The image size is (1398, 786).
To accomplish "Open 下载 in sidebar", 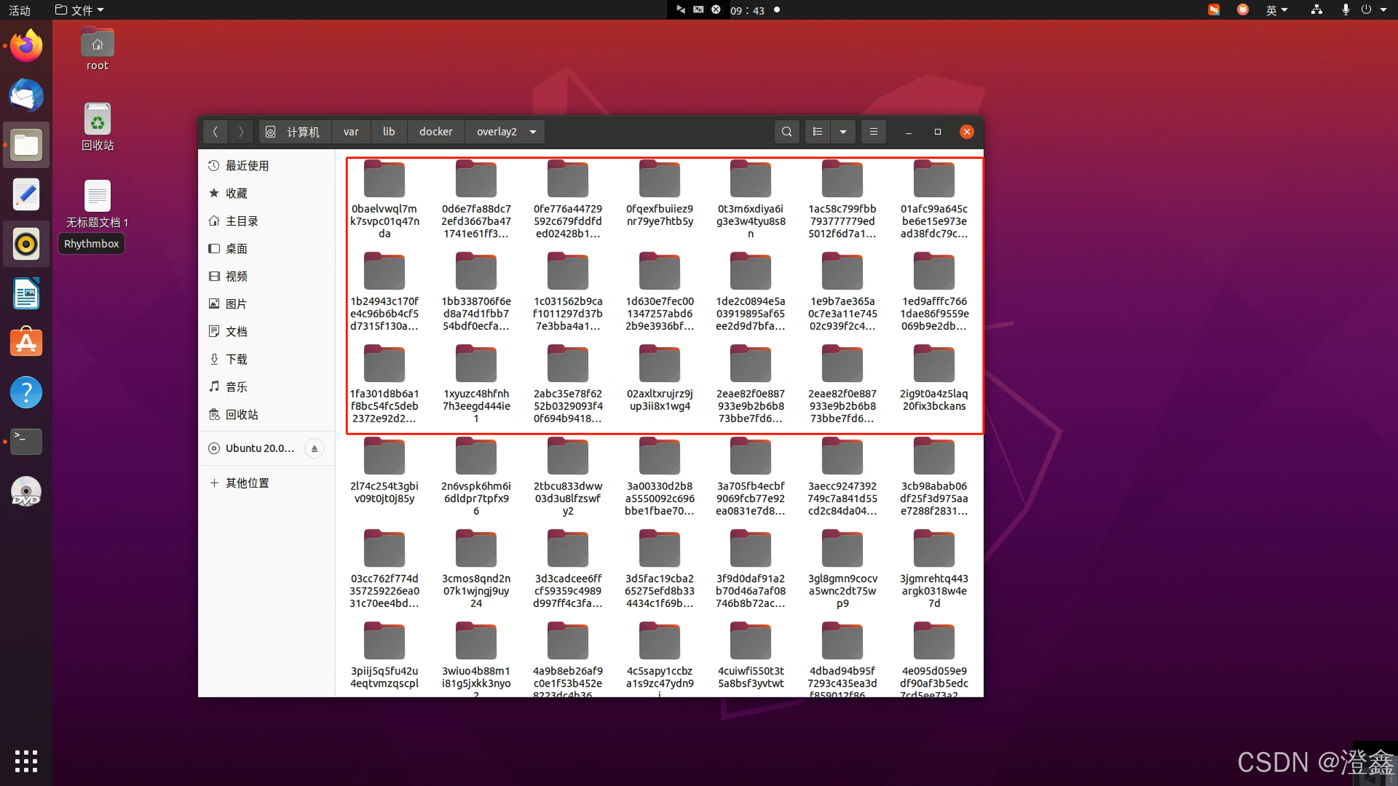I will click(236, 359).
